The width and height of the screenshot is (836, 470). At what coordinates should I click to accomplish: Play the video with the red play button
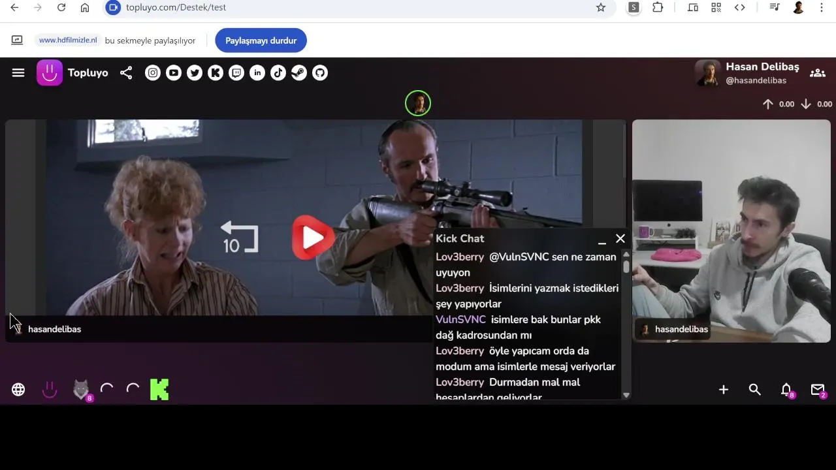313,238
